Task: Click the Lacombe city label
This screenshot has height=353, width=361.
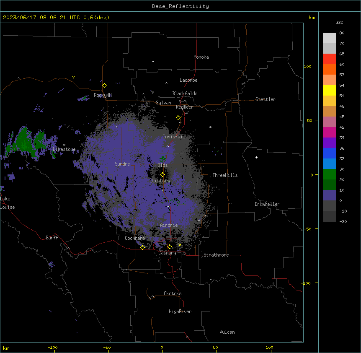Action: coord(188,80)
